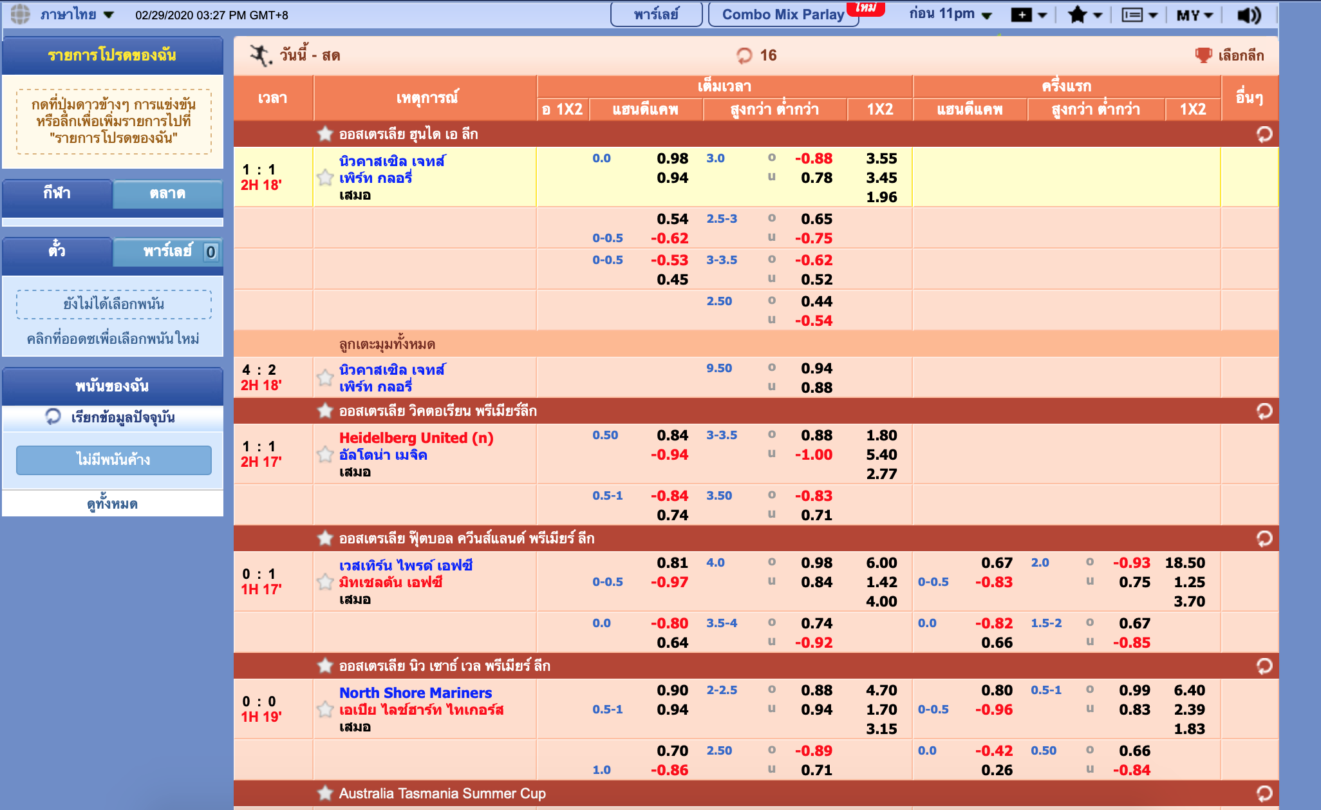Click the Combo Mix Parlay button

(783, 13)
